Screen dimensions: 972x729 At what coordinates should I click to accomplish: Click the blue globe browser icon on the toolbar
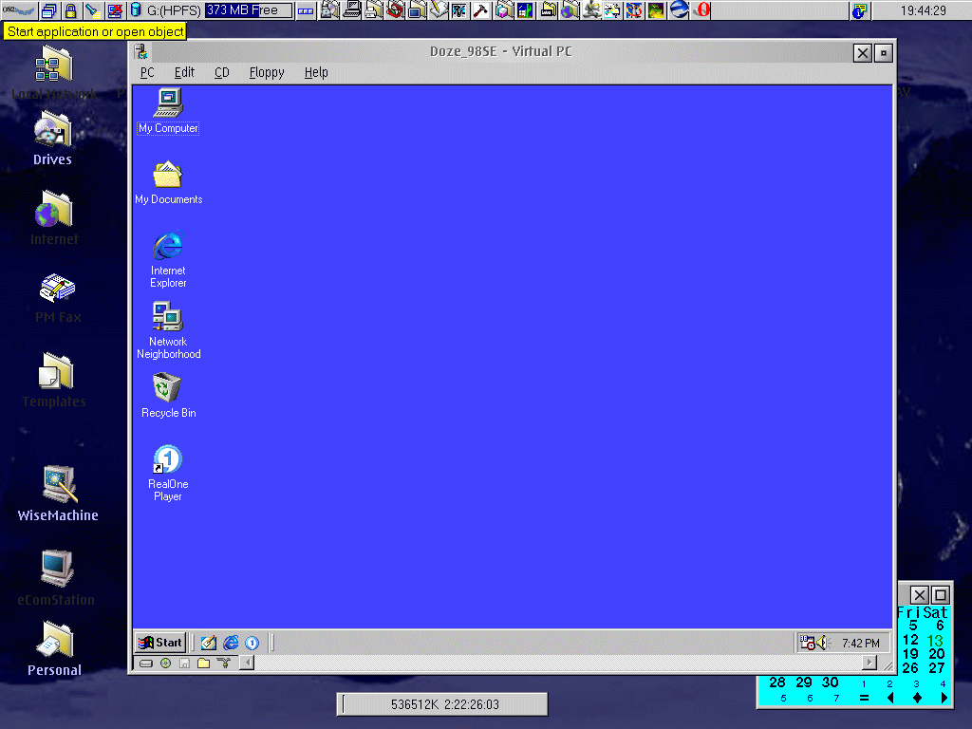[x=679, y=9]
